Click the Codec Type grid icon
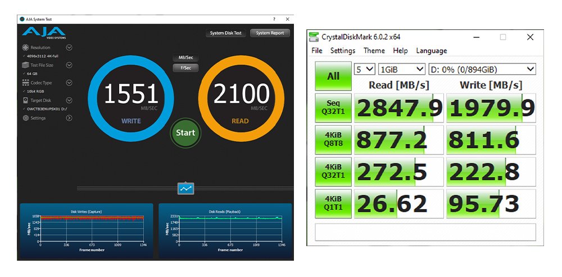The width and height of the screenshot is (562, 277). click(25, 83)
